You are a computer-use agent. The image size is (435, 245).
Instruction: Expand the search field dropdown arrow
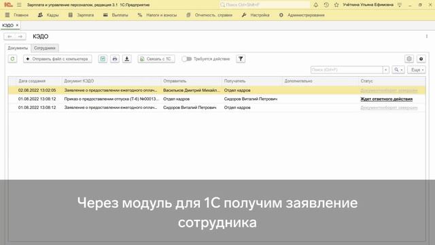pos(385,69)
